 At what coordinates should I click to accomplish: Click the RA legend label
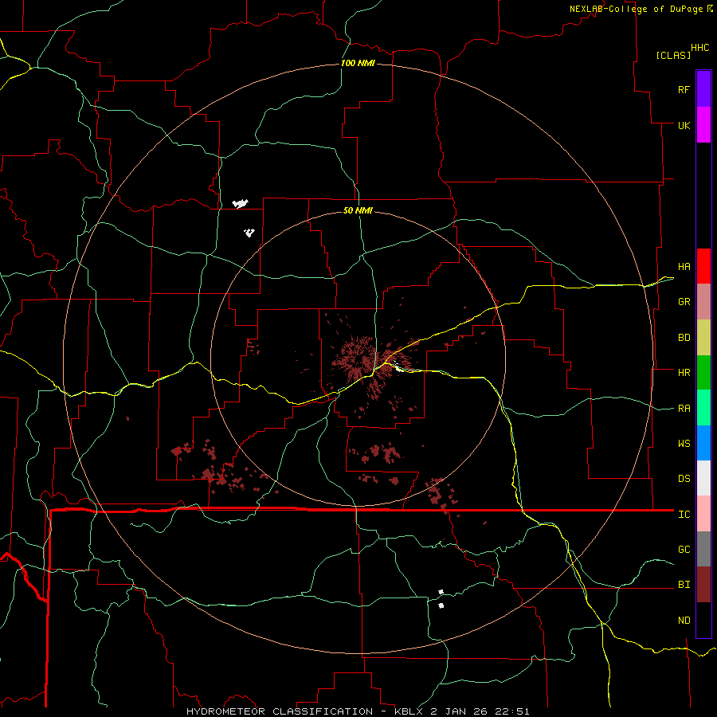pyautogui.click(x=684, y=409)
